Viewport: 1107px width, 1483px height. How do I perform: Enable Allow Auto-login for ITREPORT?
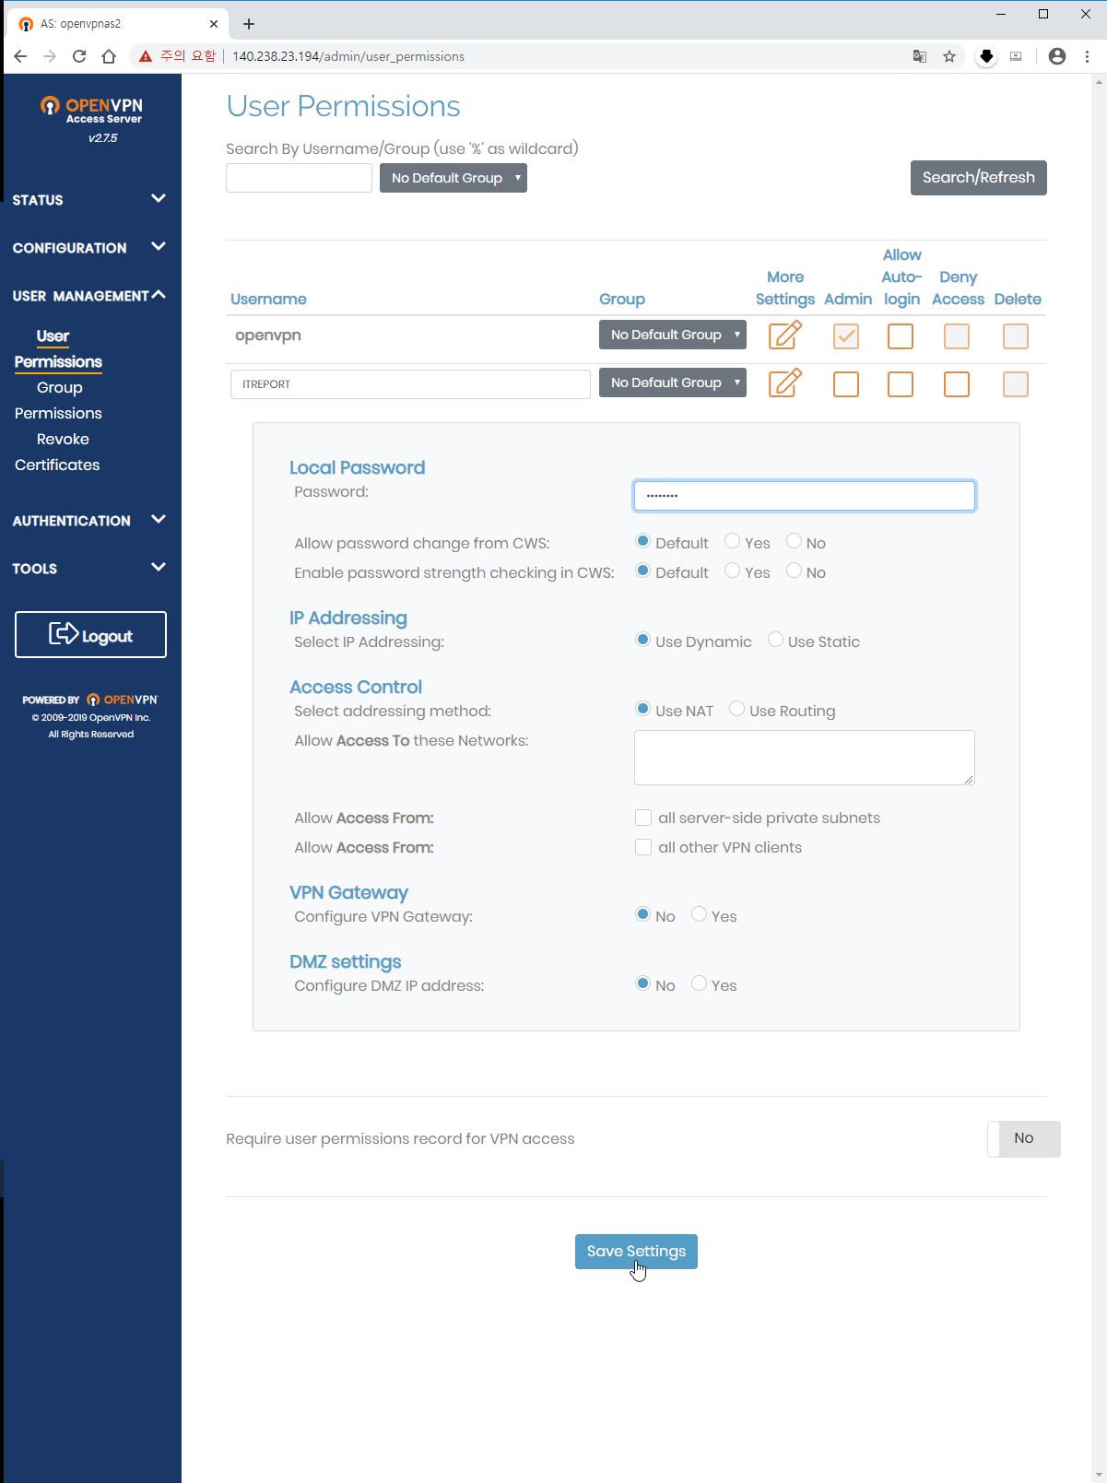pyautogui.click(x=901, y=384)
